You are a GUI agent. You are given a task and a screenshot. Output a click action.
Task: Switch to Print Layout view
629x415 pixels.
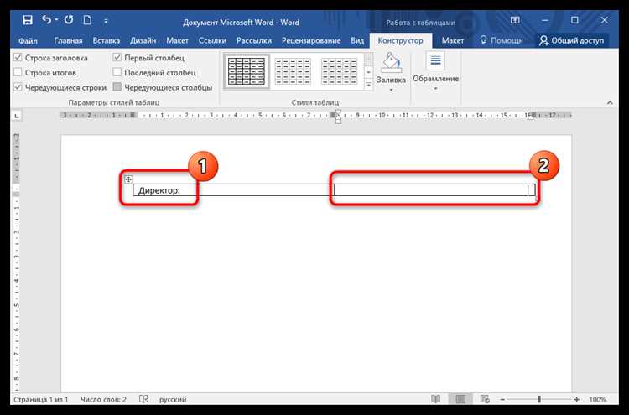click(x=460, y=399)
